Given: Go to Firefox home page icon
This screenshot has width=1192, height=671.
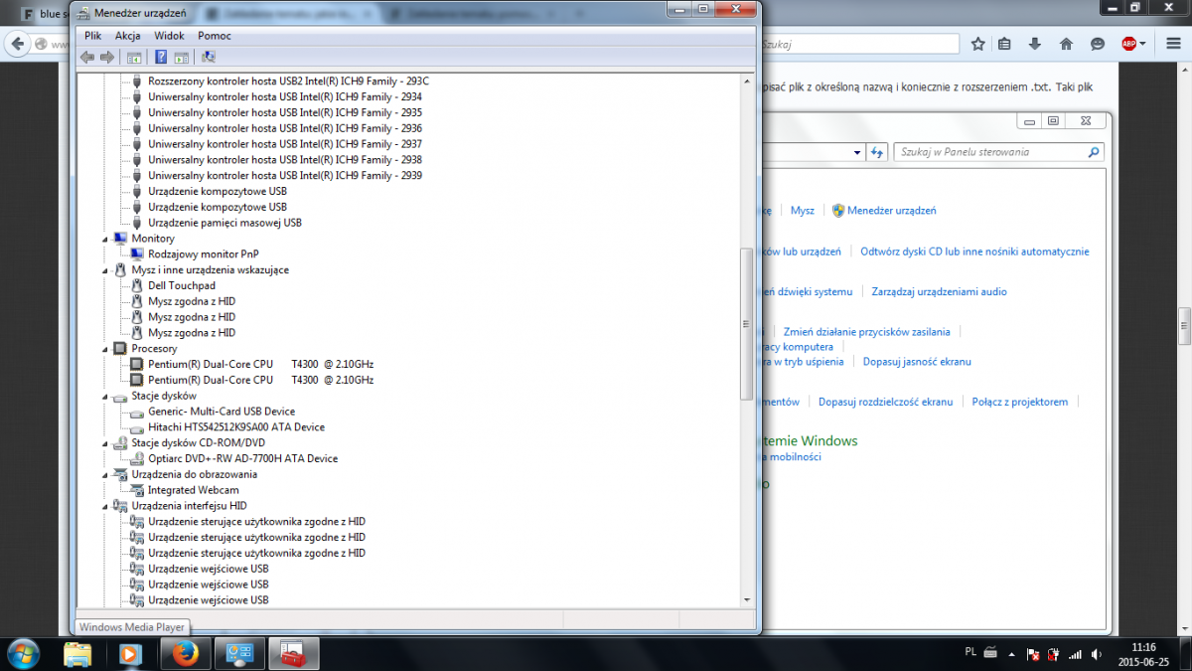Looking at the screenshot, I should click(1066, 44).
